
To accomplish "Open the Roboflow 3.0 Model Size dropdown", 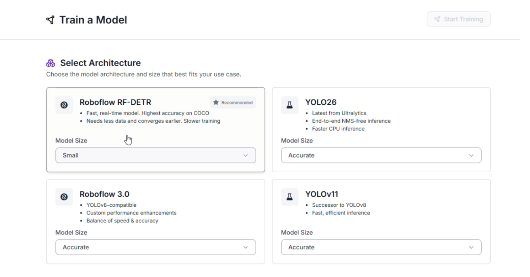I will coord(156,247).
